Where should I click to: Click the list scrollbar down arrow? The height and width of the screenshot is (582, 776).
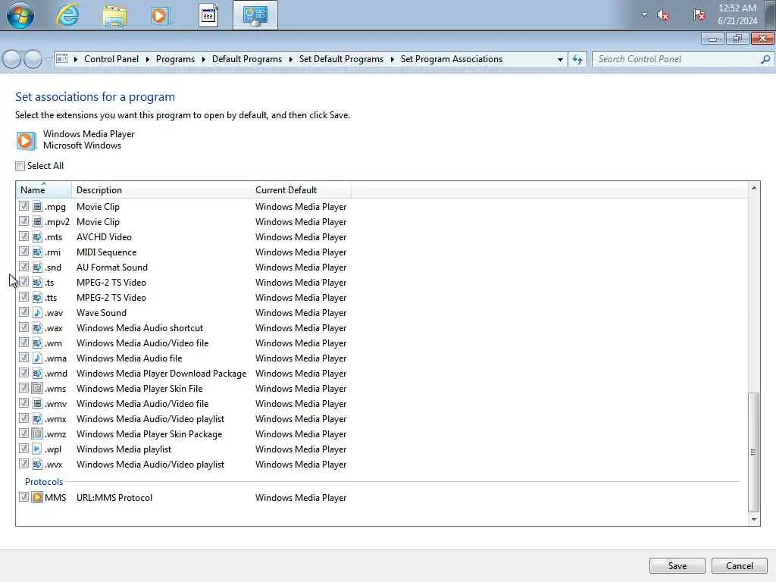pos(754,519)
